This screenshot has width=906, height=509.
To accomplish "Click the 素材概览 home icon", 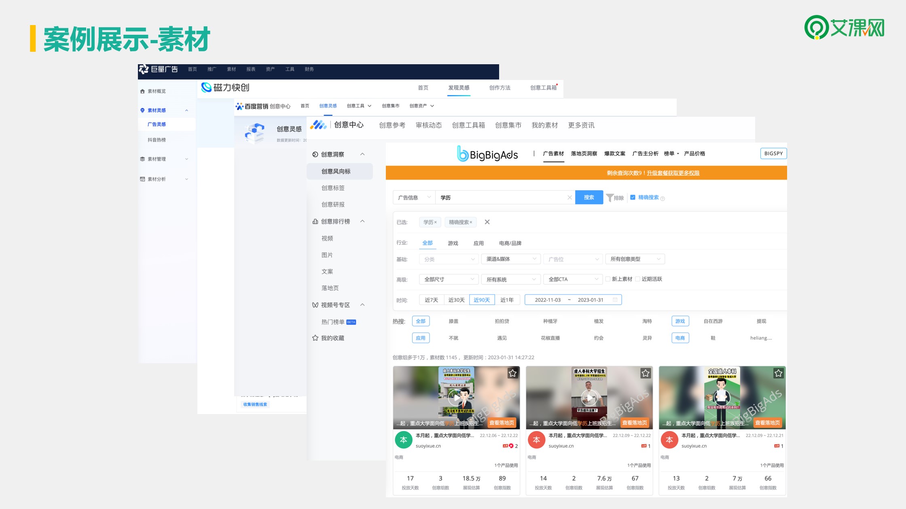I will pos(142,91).
